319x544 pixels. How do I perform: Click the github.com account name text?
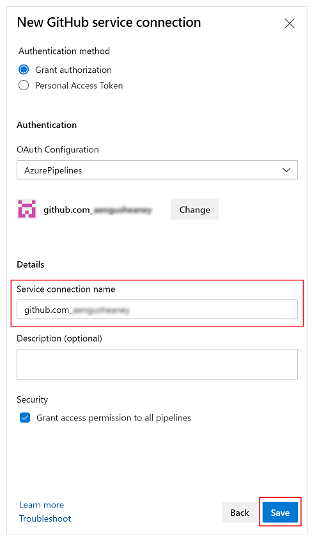click(98, 210)
